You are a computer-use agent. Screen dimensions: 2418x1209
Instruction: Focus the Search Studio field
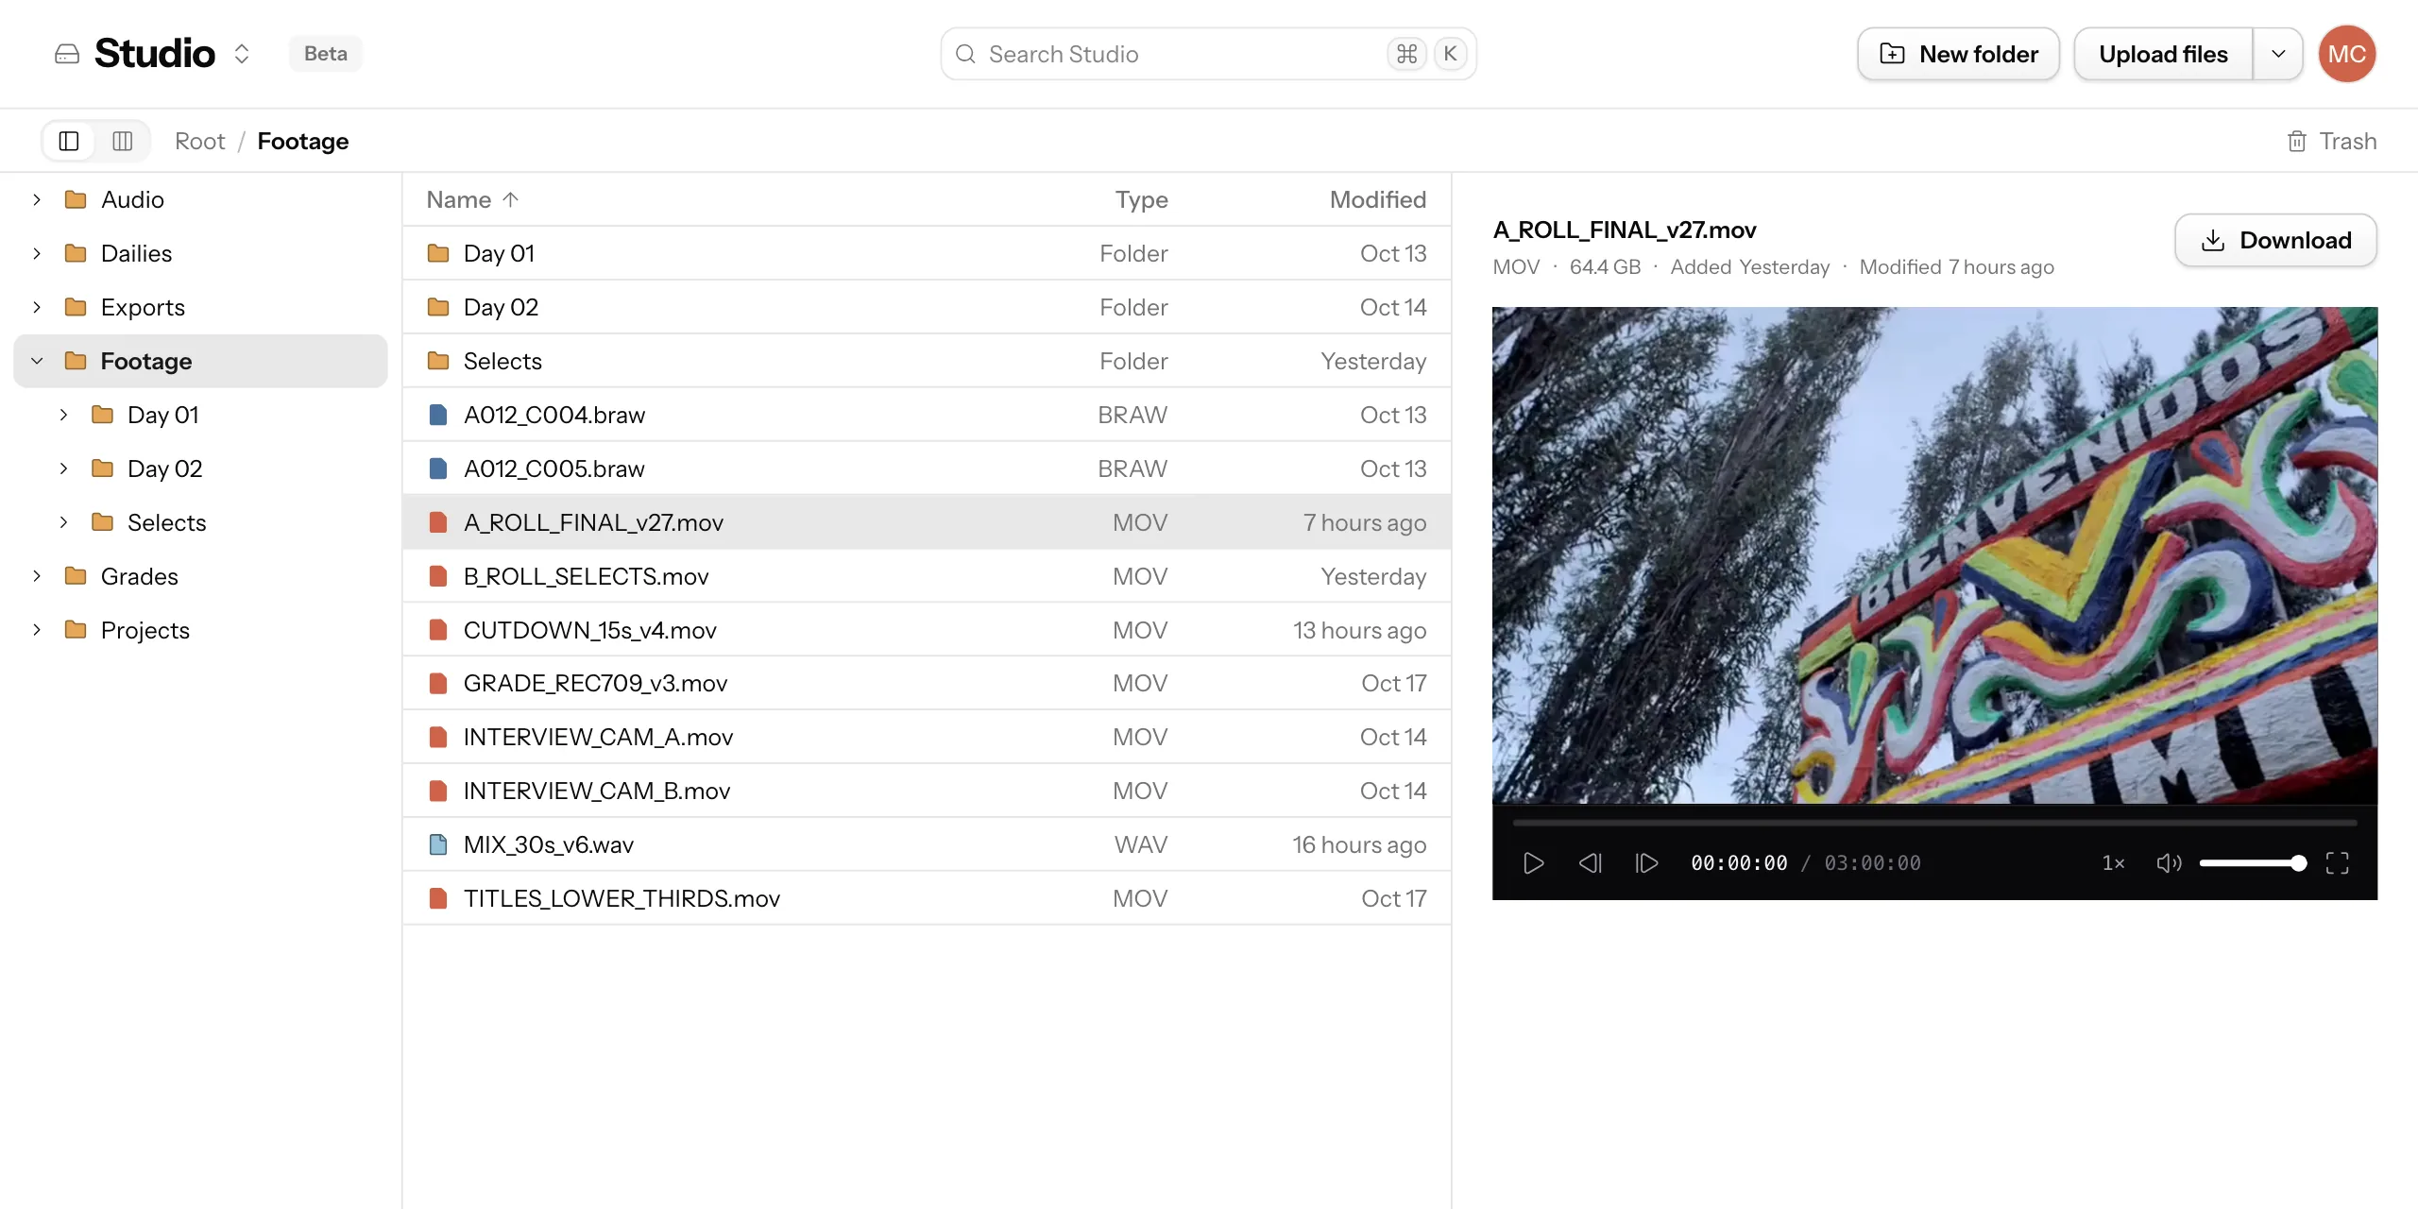point(1208,54)
